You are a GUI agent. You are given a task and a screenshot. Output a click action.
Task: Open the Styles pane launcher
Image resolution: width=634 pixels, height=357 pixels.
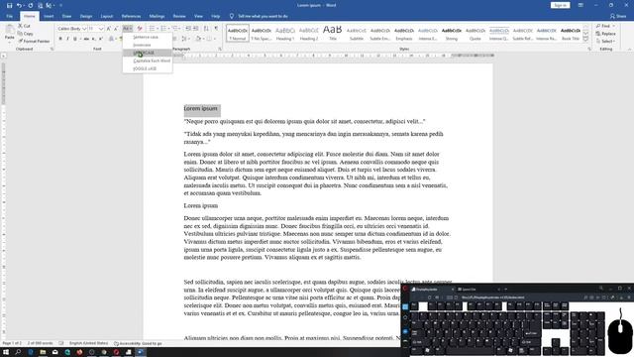click(589, 49)
